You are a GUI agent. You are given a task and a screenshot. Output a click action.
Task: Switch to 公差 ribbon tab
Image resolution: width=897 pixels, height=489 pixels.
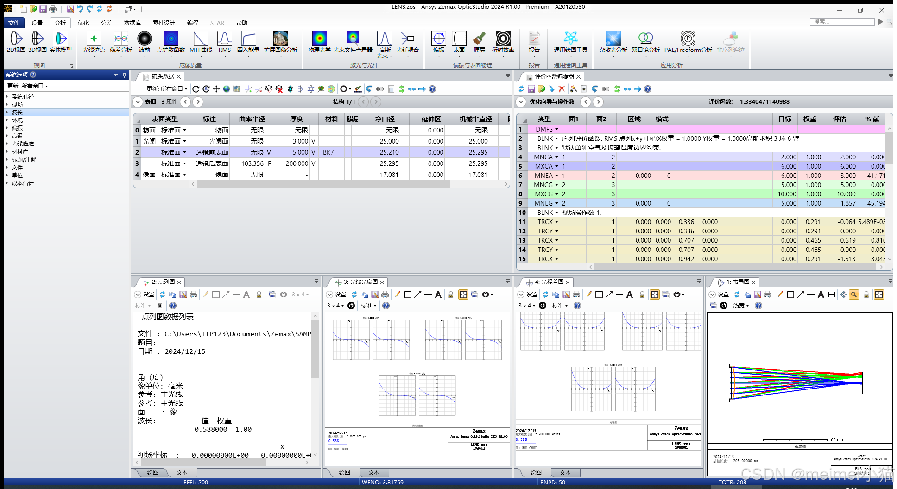[107, 23]
